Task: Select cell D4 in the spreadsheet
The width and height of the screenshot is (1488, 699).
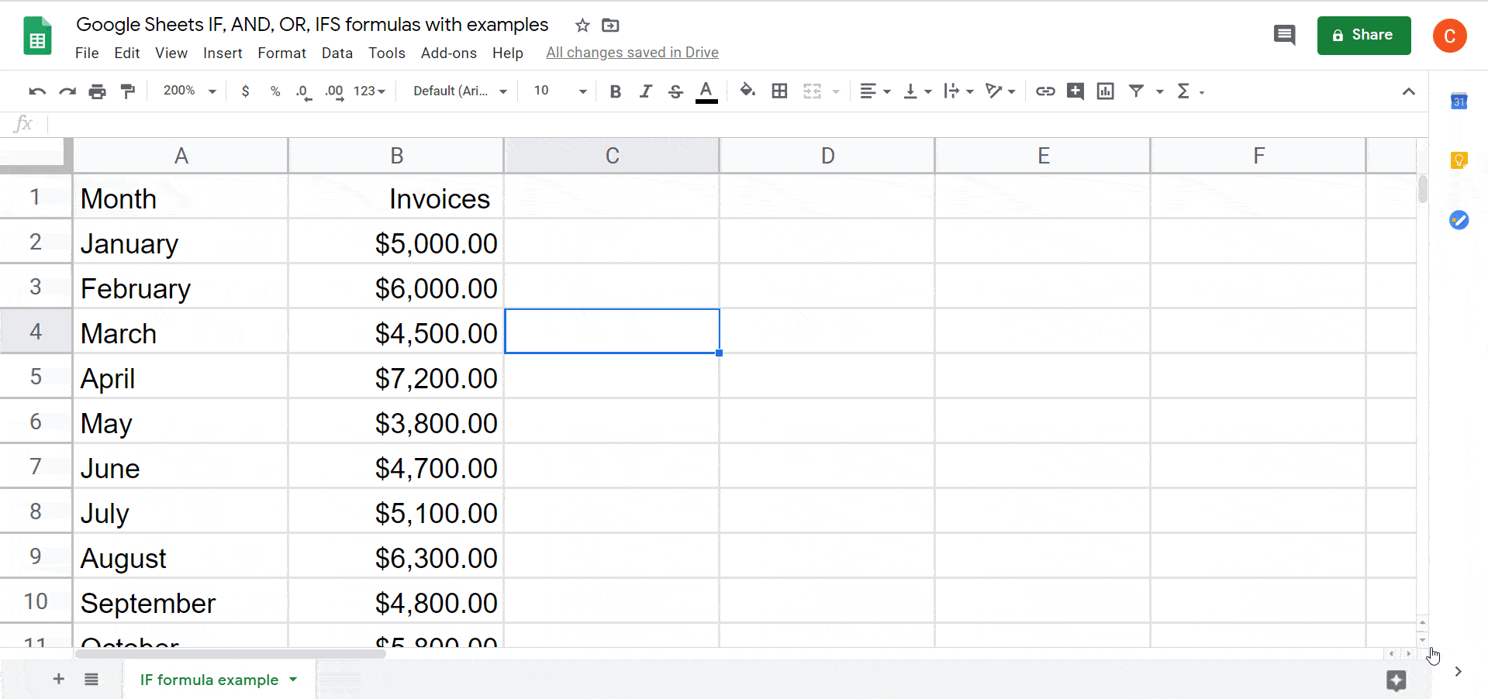Action: 827,331
